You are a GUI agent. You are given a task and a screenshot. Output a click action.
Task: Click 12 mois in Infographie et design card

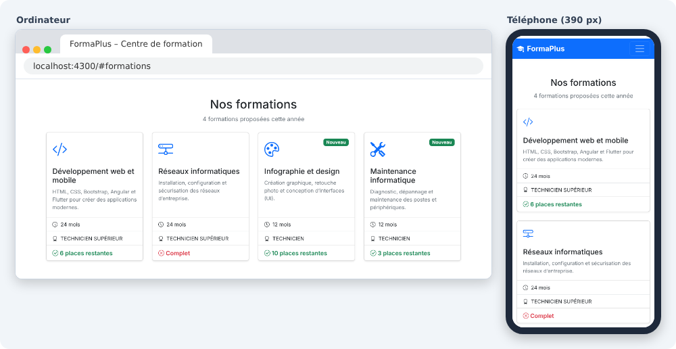point(281,225)
